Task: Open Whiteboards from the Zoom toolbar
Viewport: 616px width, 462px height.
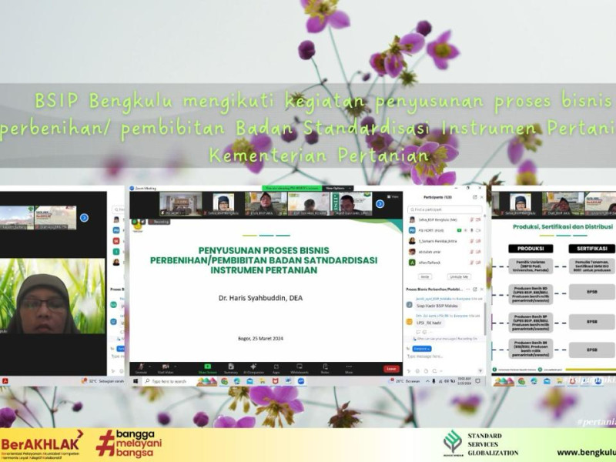Action: (300, 368)
